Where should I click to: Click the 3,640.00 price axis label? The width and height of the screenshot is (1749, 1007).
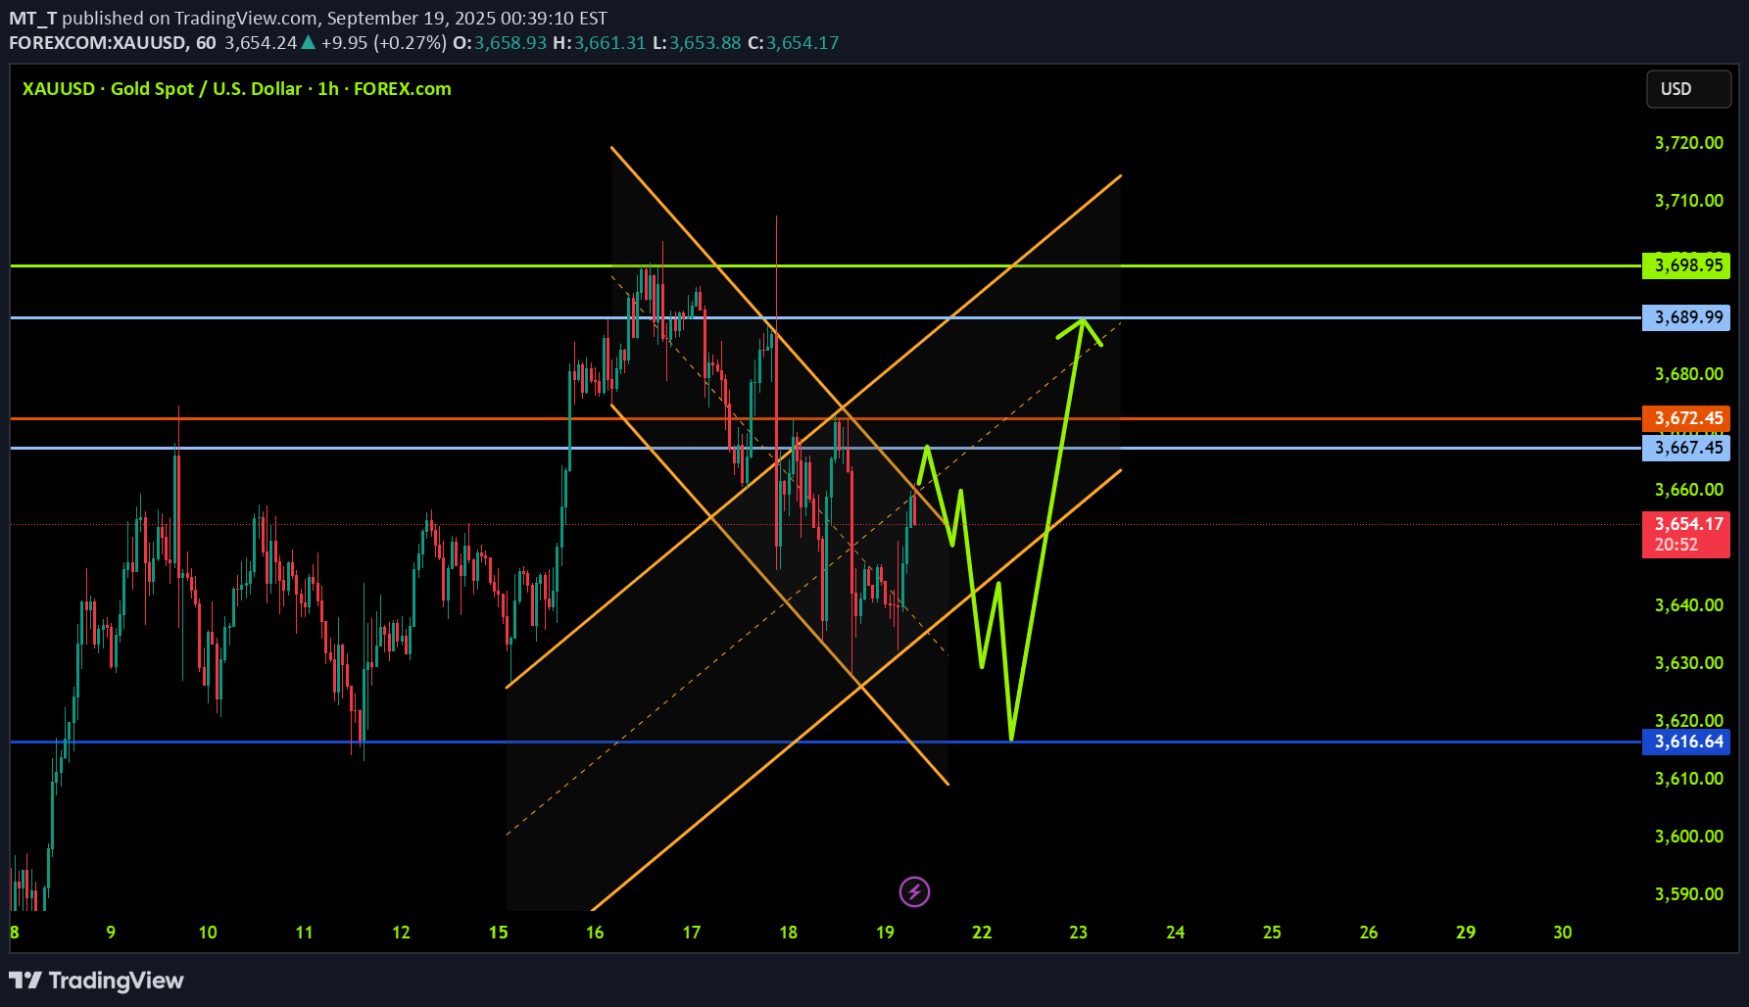coord(1689,605)
